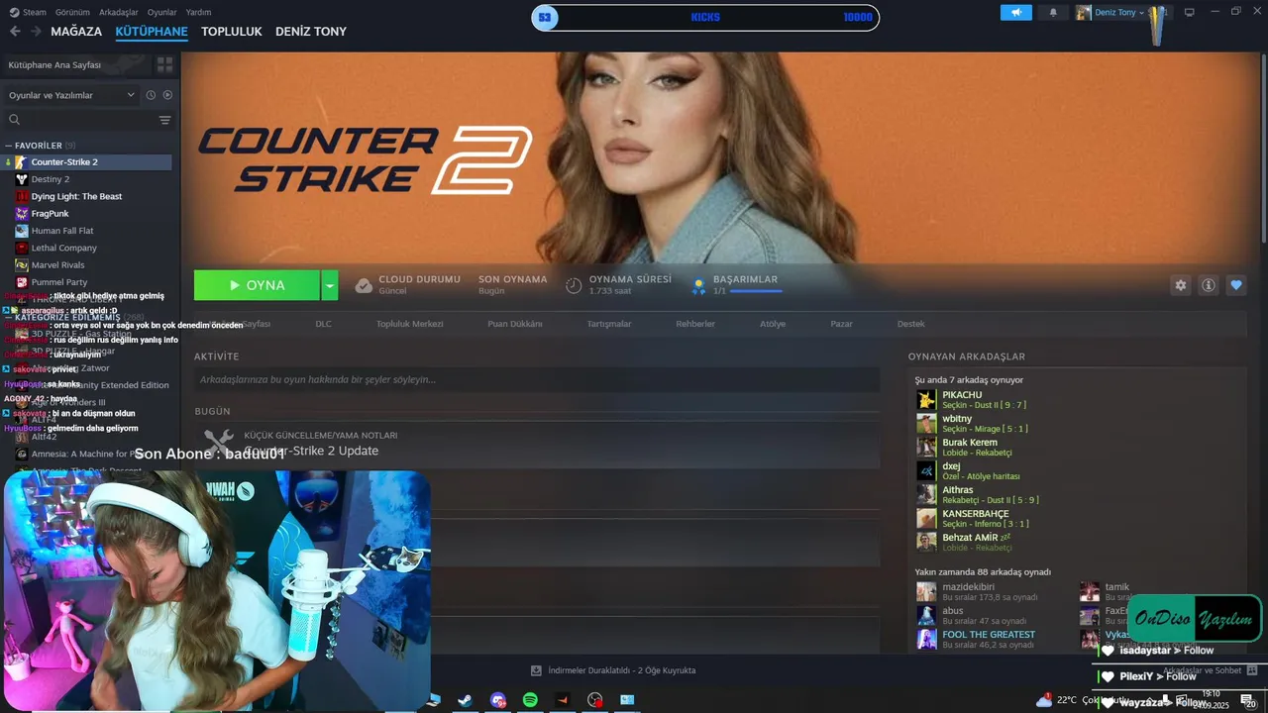Open the Arkadaşlar menu

pos(119,12)
